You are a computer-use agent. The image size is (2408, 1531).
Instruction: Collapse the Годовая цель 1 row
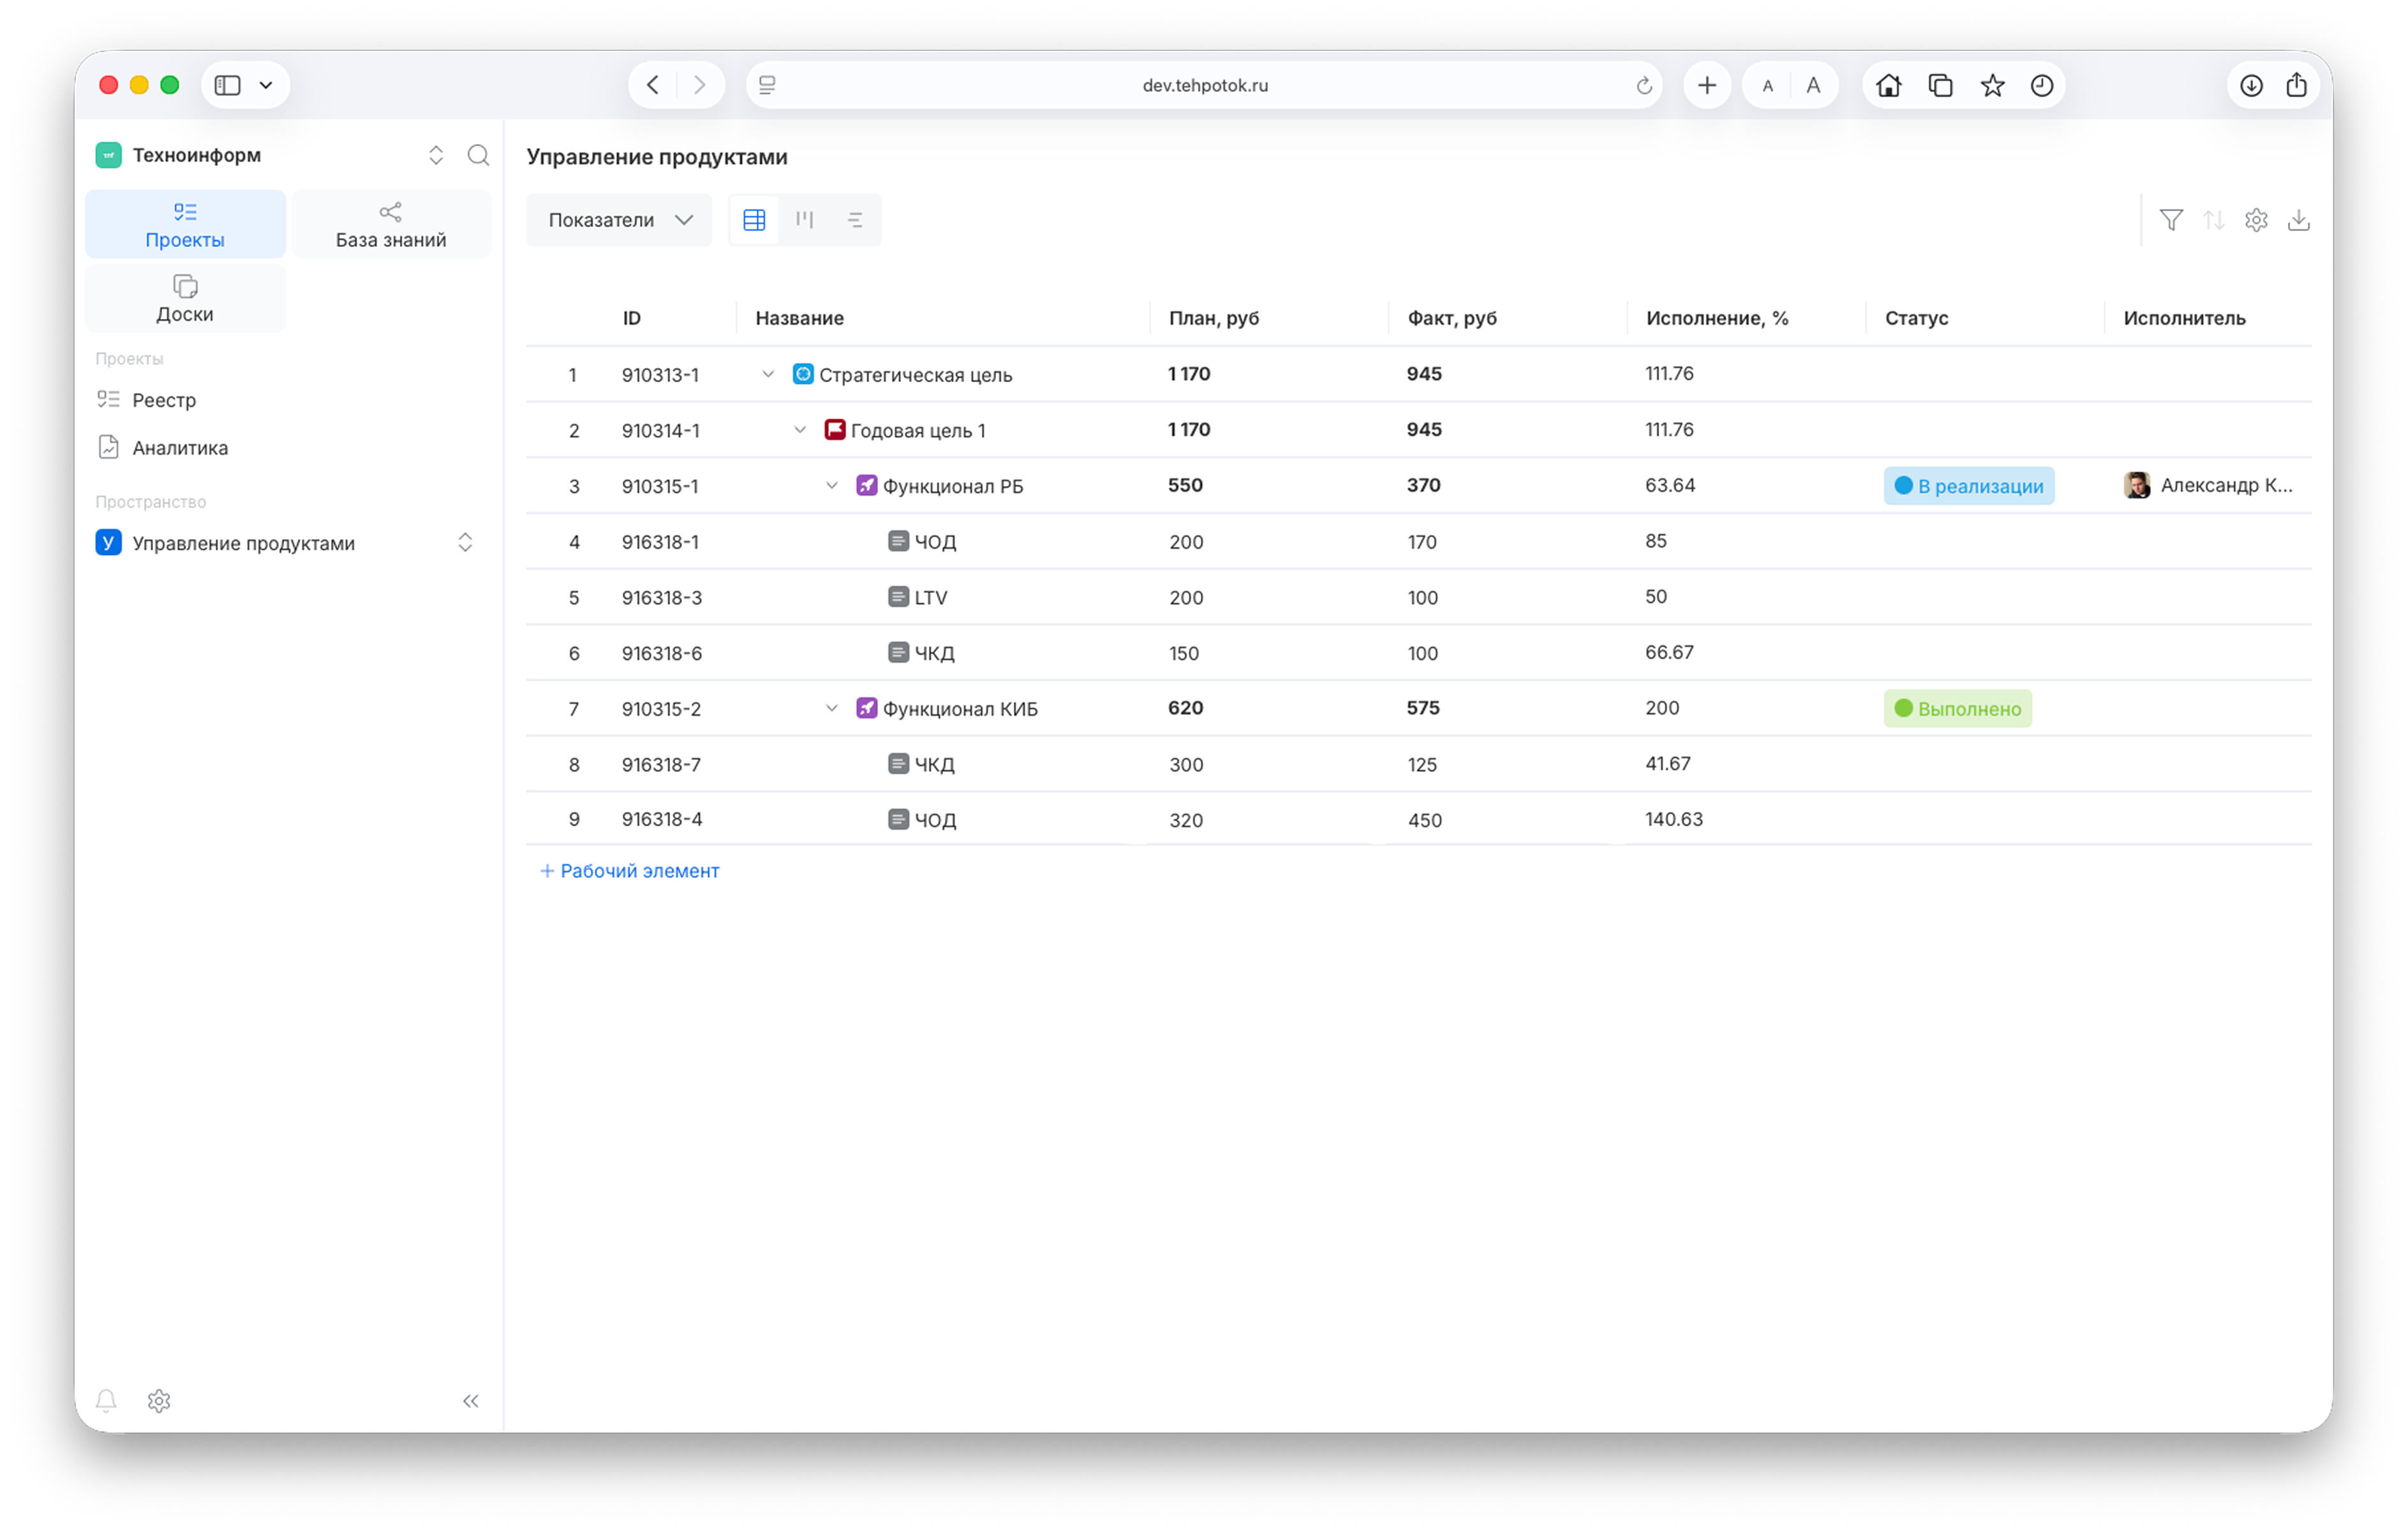800,430
